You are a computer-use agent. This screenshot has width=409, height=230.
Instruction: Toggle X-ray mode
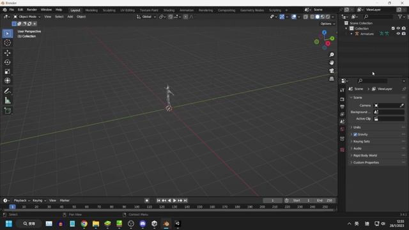point(305,17)
